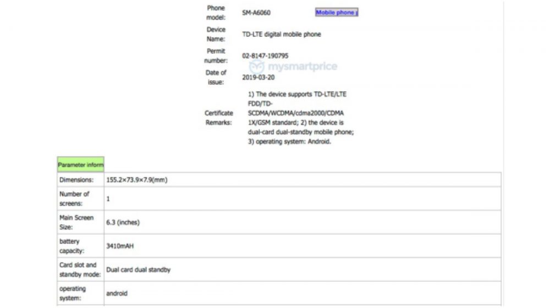550x308 pixels.
Task: Select the "TD-LTE digital mobile phone" text
Action: click(x=281, y=34)
